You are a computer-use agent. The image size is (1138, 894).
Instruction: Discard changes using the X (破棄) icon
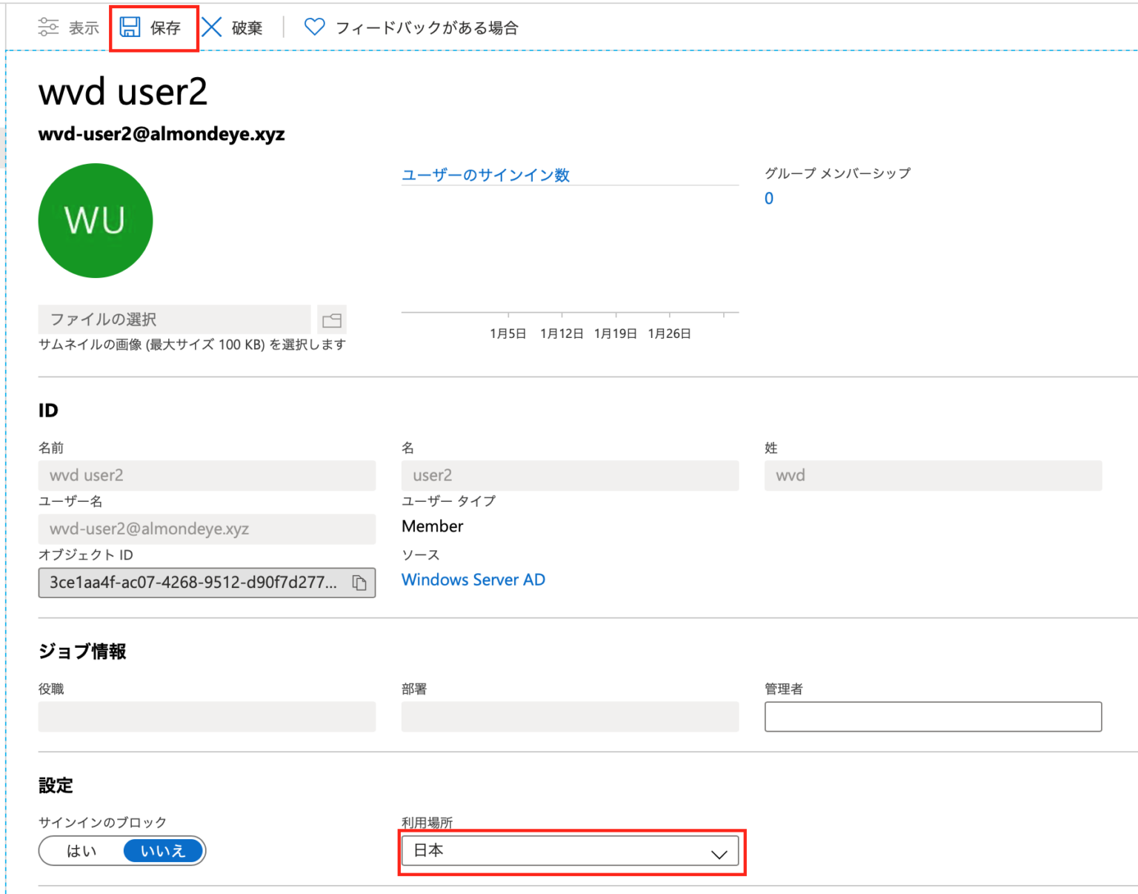(x=212, y=27)
